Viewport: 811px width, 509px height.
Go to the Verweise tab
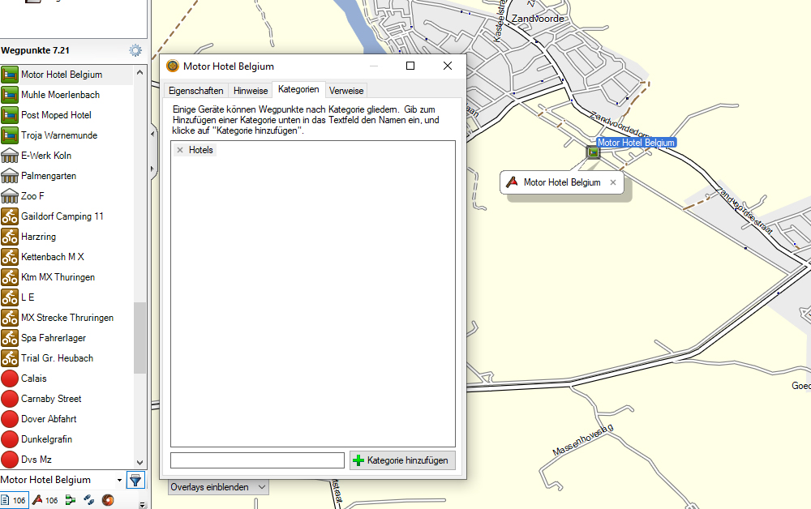pos(346,91)
